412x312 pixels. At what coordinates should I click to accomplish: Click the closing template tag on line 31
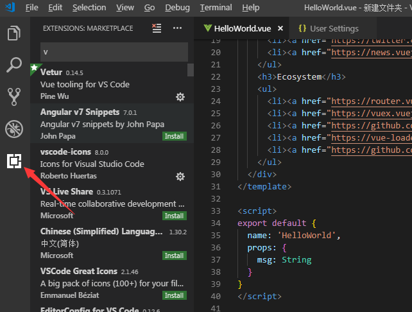[x=264, y=187]
